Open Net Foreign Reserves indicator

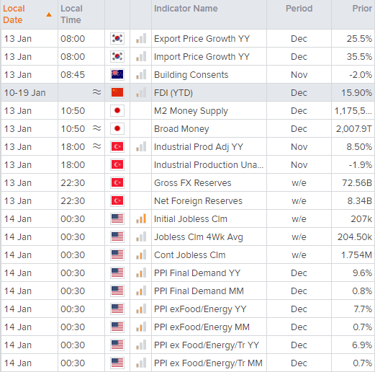(198, 201)
